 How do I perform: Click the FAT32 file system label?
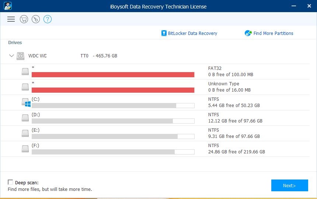click(215, 68)
